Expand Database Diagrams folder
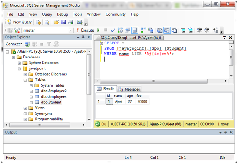The image size is (238, 164). (x=25, y=74)
